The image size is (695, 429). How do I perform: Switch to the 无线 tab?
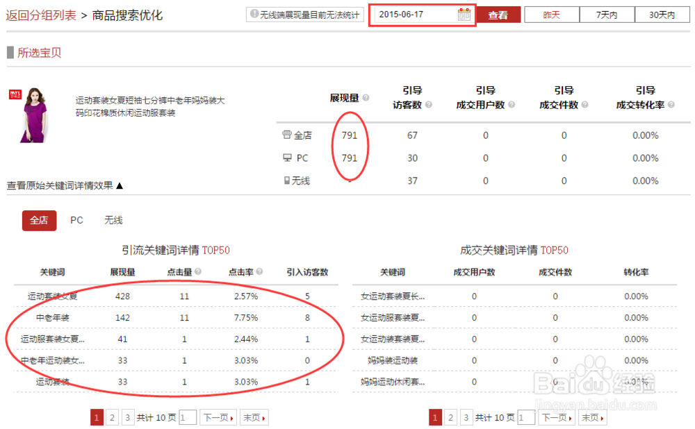[113, 220]
